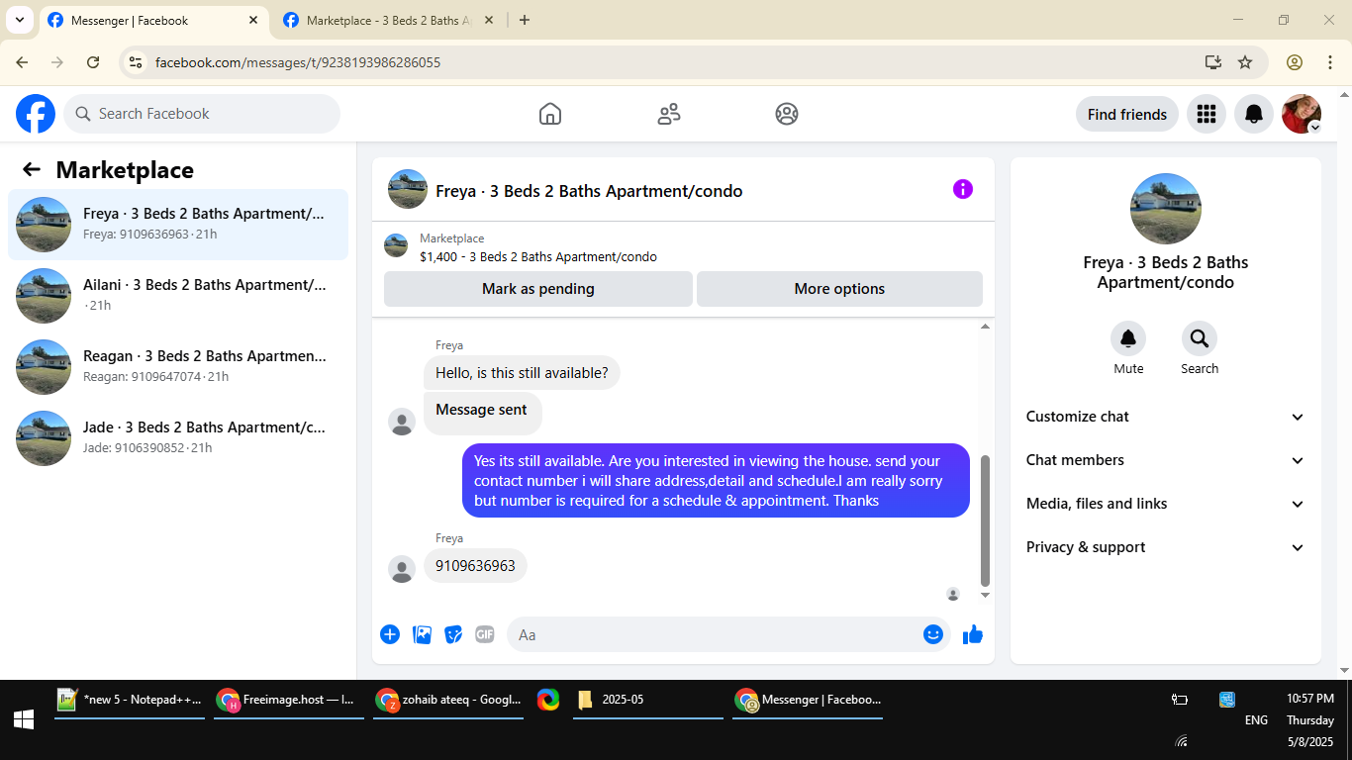Click the chat scrollbar thumb
This screenshot has width=1352, height=760.
(x=985, y=521)
